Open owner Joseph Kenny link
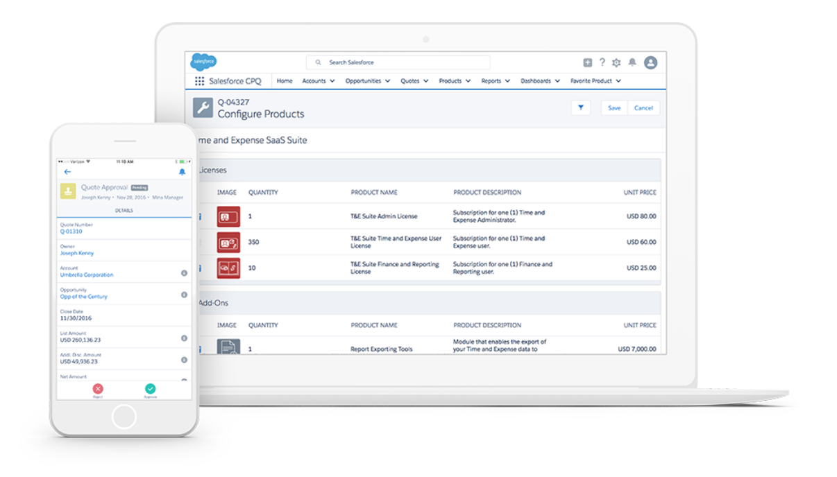 [77, 253]
